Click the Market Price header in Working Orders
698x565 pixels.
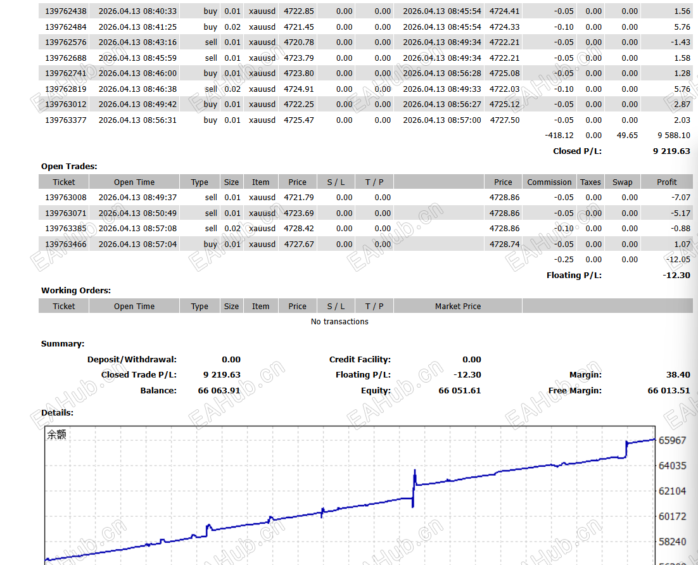[x=457, y=306]
